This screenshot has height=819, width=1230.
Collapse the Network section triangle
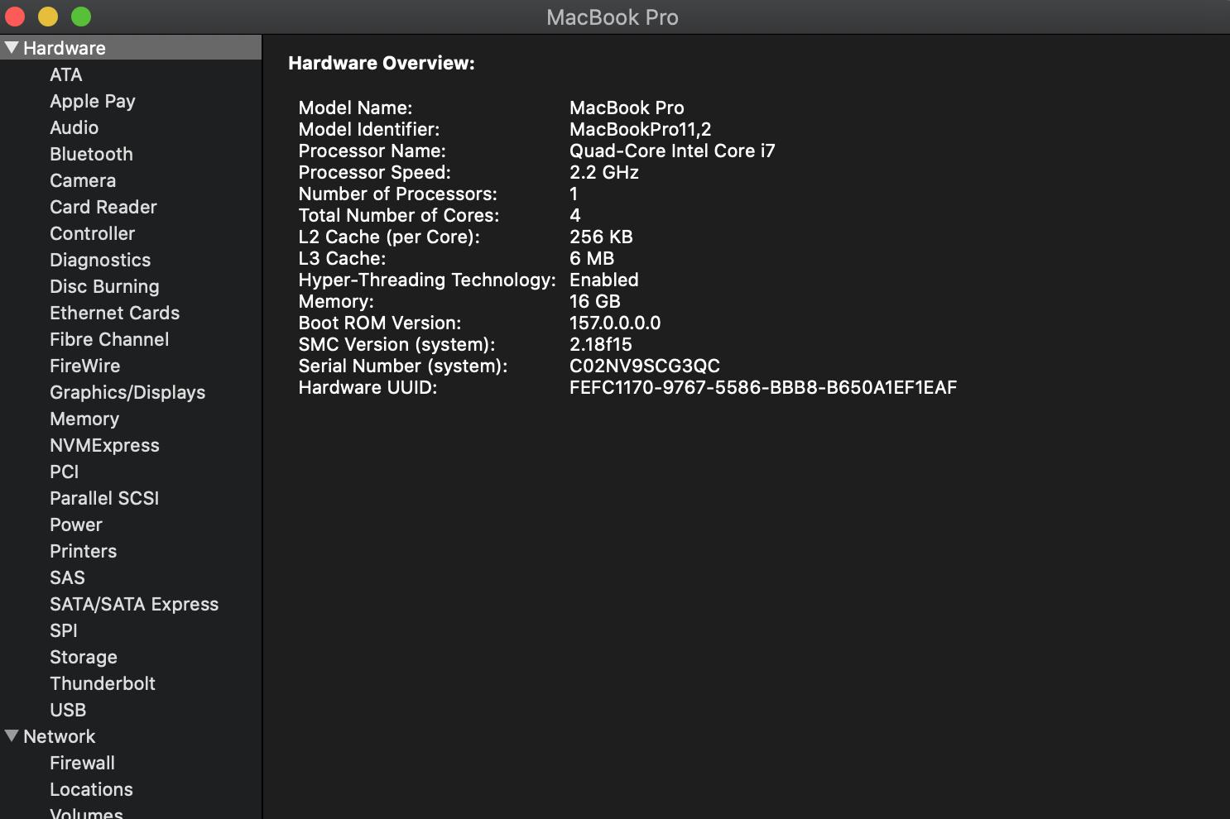(12, 736)
